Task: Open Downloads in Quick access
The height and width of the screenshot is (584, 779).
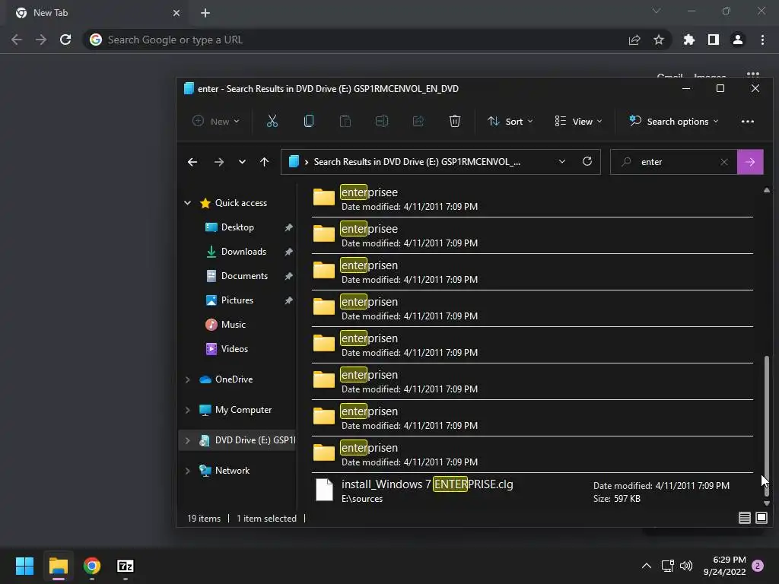Action: coord(243,251)
